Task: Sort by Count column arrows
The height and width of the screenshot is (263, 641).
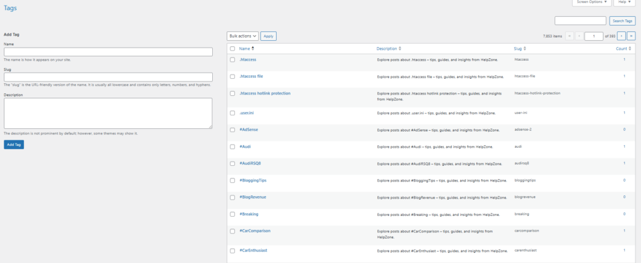Action: (x=630, y=49)
